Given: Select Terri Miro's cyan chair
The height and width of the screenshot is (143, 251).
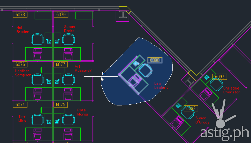Looking at the screenshot, I should (37, 120).
